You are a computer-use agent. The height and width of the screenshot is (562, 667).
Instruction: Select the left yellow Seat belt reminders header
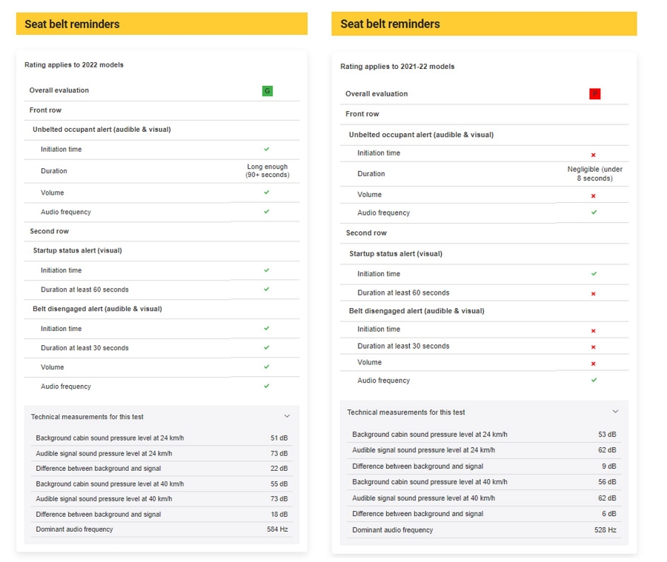[x=162, y=24]
